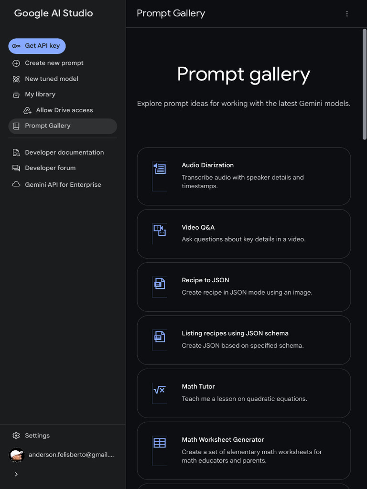Screen dimensions: 367x489
Task: Click the Math Tutor square-root icon
Action: (160, 390)
